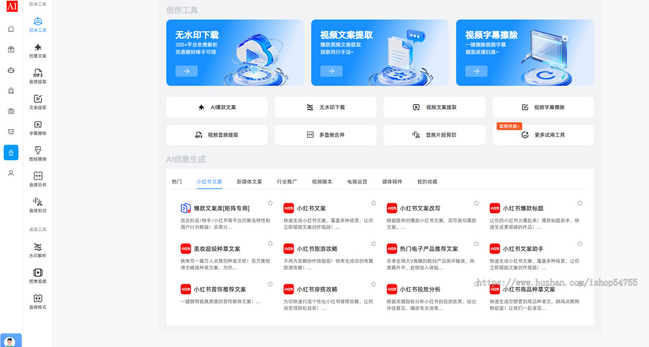Screen dimensions: 649x347
Task: Open 音频合并 in the tools sidebar
Action: click(38, 179)
